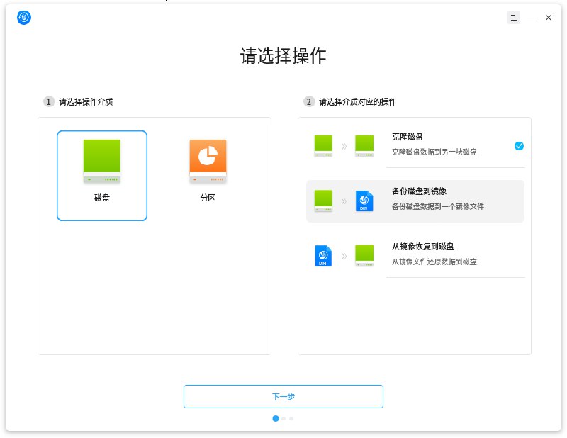Toggle the blue checkmark for 克隆磁盘
567x438 pixels.
coord(519,146)
